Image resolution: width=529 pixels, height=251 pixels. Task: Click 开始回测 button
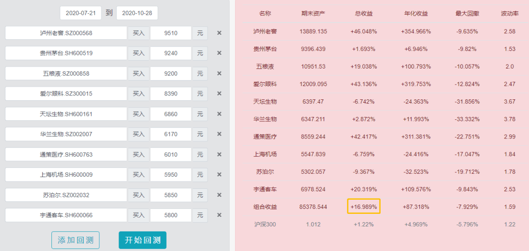click(x=143, y=240)
